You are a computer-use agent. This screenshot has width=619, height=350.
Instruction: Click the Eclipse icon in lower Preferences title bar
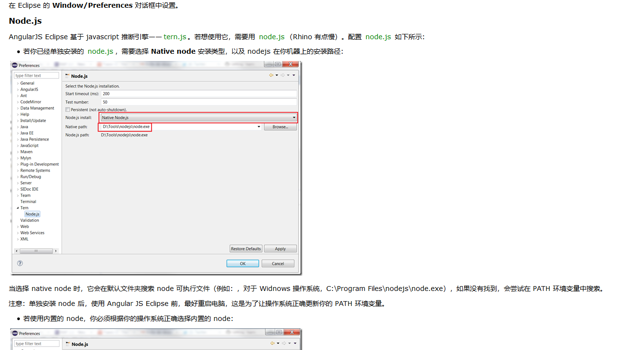(x=15, y=334)
